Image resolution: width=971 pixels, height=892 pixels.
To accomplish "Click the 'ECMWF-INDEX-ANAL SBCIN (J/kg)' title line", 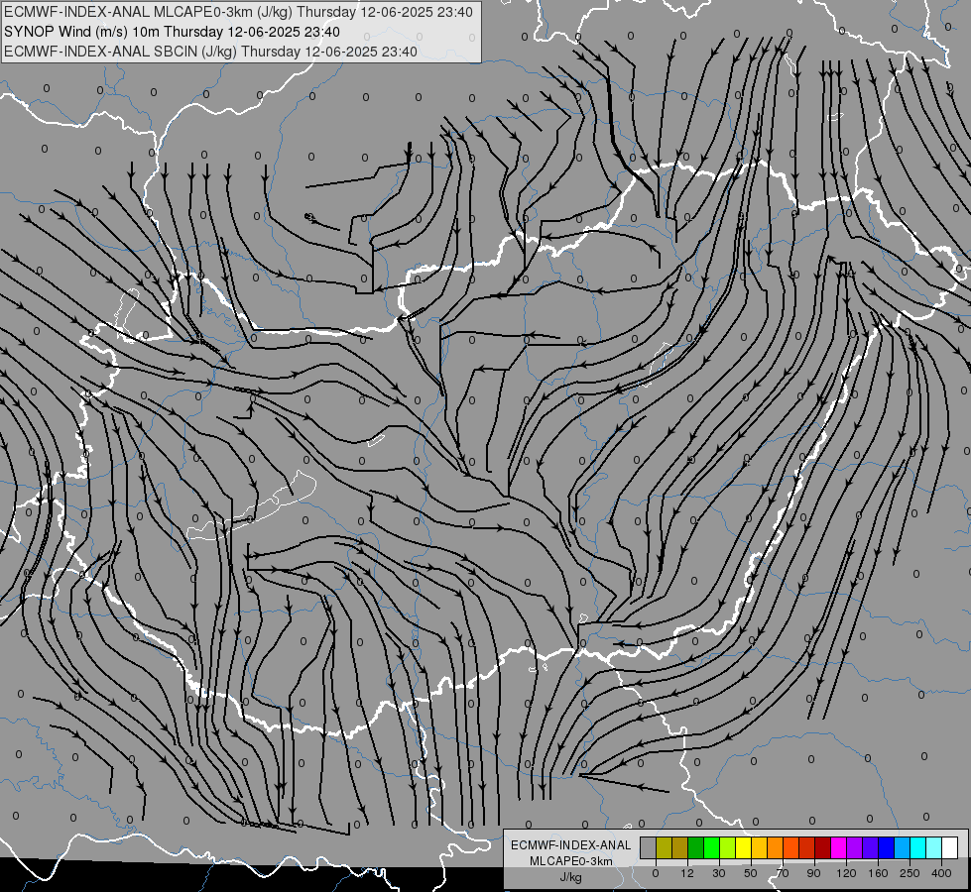I will 210,52.
